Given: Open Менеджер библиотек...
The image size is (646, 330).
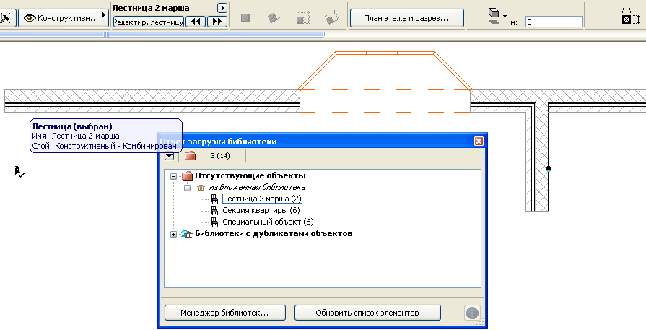Looking at the screenshot, I should pyautogui.click(x=225, y=313).
